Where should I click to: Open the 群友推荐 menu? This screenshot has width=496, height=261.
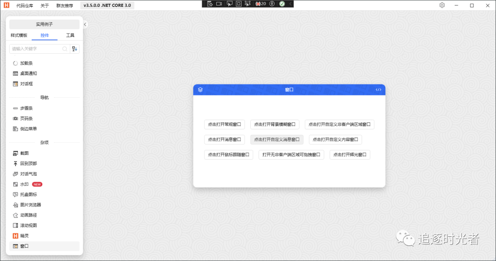(65, 6)
